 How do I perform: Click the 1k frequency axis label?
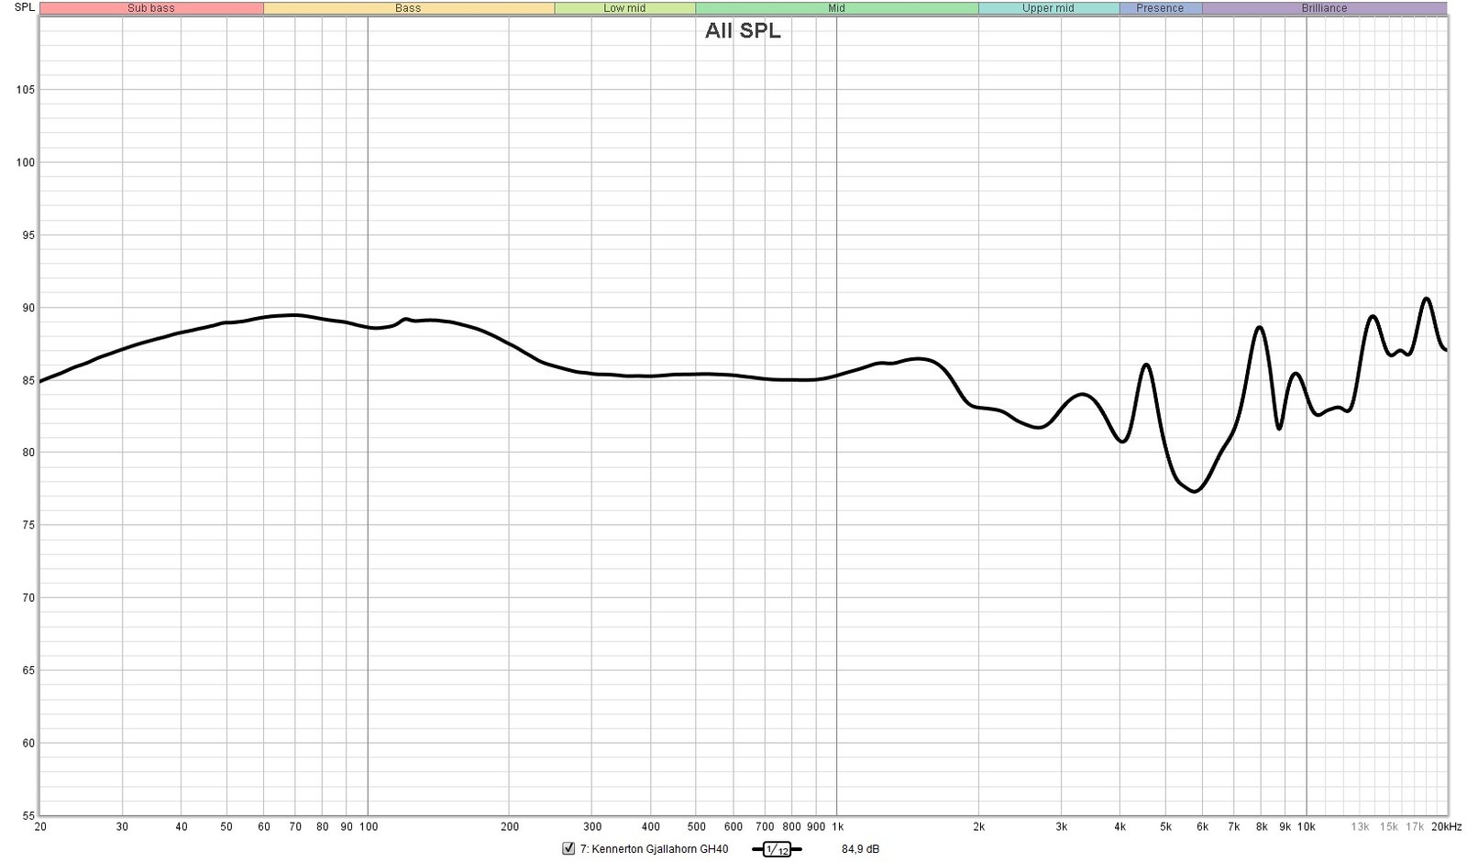coord(837,827)
